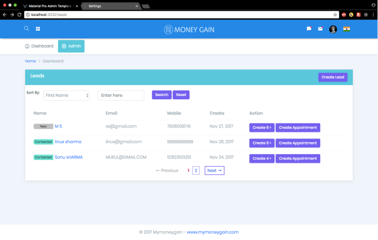Click the Name column header
Screen dimensions: 378x240
(x=40, y=113)
